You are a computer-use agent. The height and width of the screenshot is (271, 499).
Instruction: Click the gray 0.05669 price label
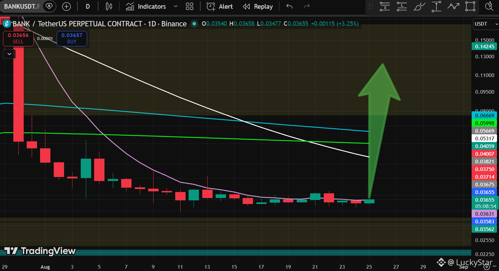coord(485,131)
